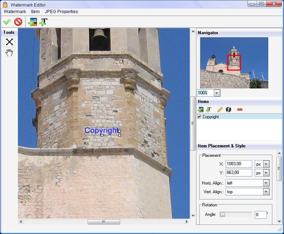Image resolution: width=284 pixels, height=234 pixels.
Task: Open the Item menu
Action: pyautogui.click(x=35, y=12)
